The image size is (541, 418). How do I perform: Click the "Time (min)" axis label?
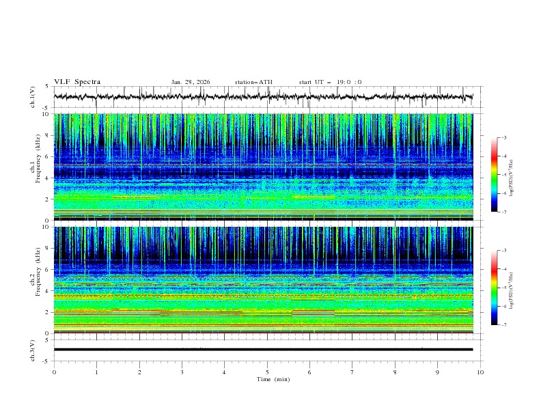click(x=273, y=379)
